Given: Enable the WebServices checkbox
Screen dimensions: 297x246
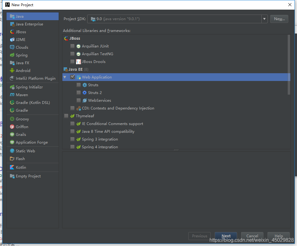Looking at the screenshot, I should tap(79, 101).
